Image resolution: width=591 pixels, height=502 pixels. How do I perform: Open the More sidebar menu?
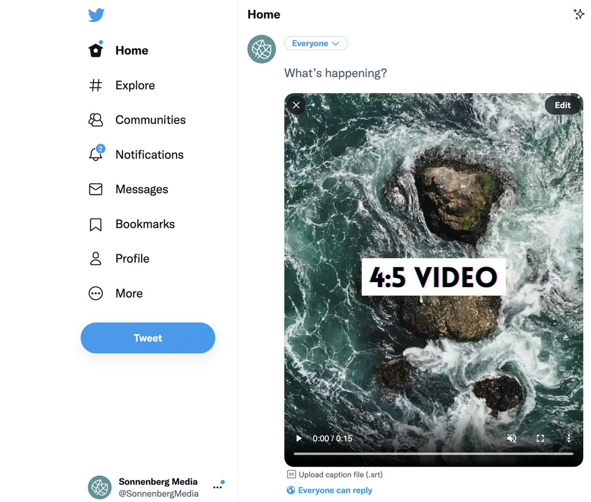tap(129, 293)
